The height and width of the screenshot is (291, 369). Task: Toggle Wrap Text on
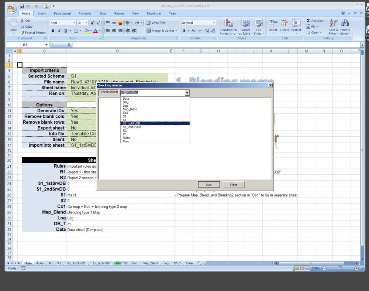[x=156, y=23]
